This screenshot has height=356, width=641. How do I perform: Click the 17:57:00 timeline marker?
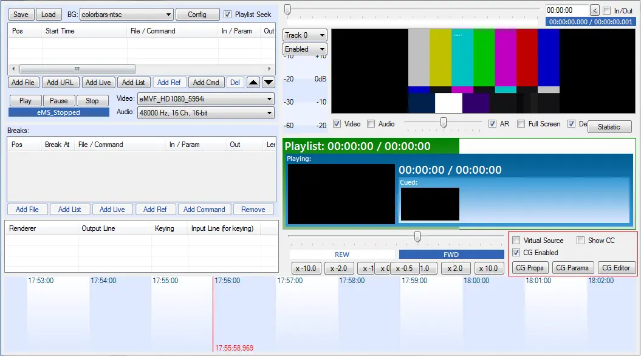point(290,281)
